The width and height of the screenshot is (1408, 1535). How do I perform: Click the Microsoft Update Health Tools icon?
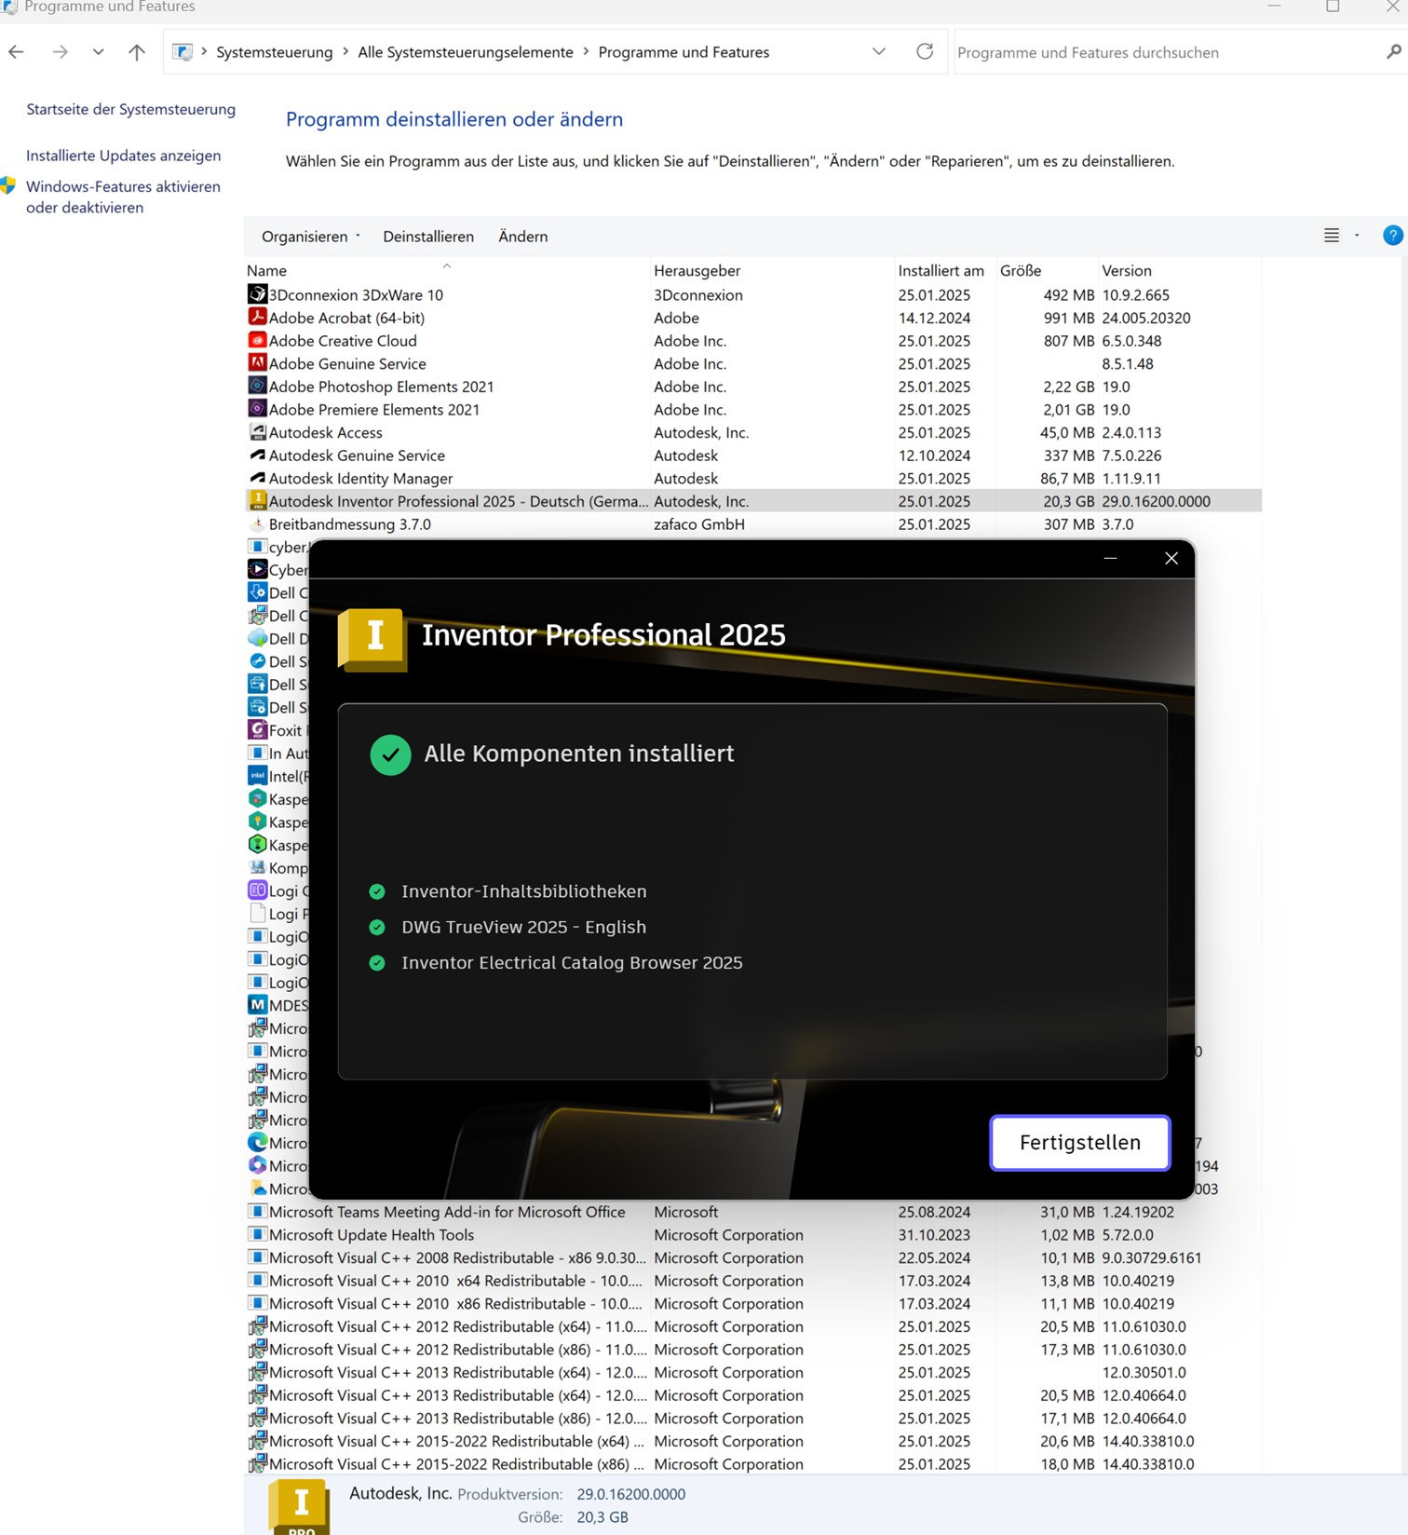[x=257, y=1234]
